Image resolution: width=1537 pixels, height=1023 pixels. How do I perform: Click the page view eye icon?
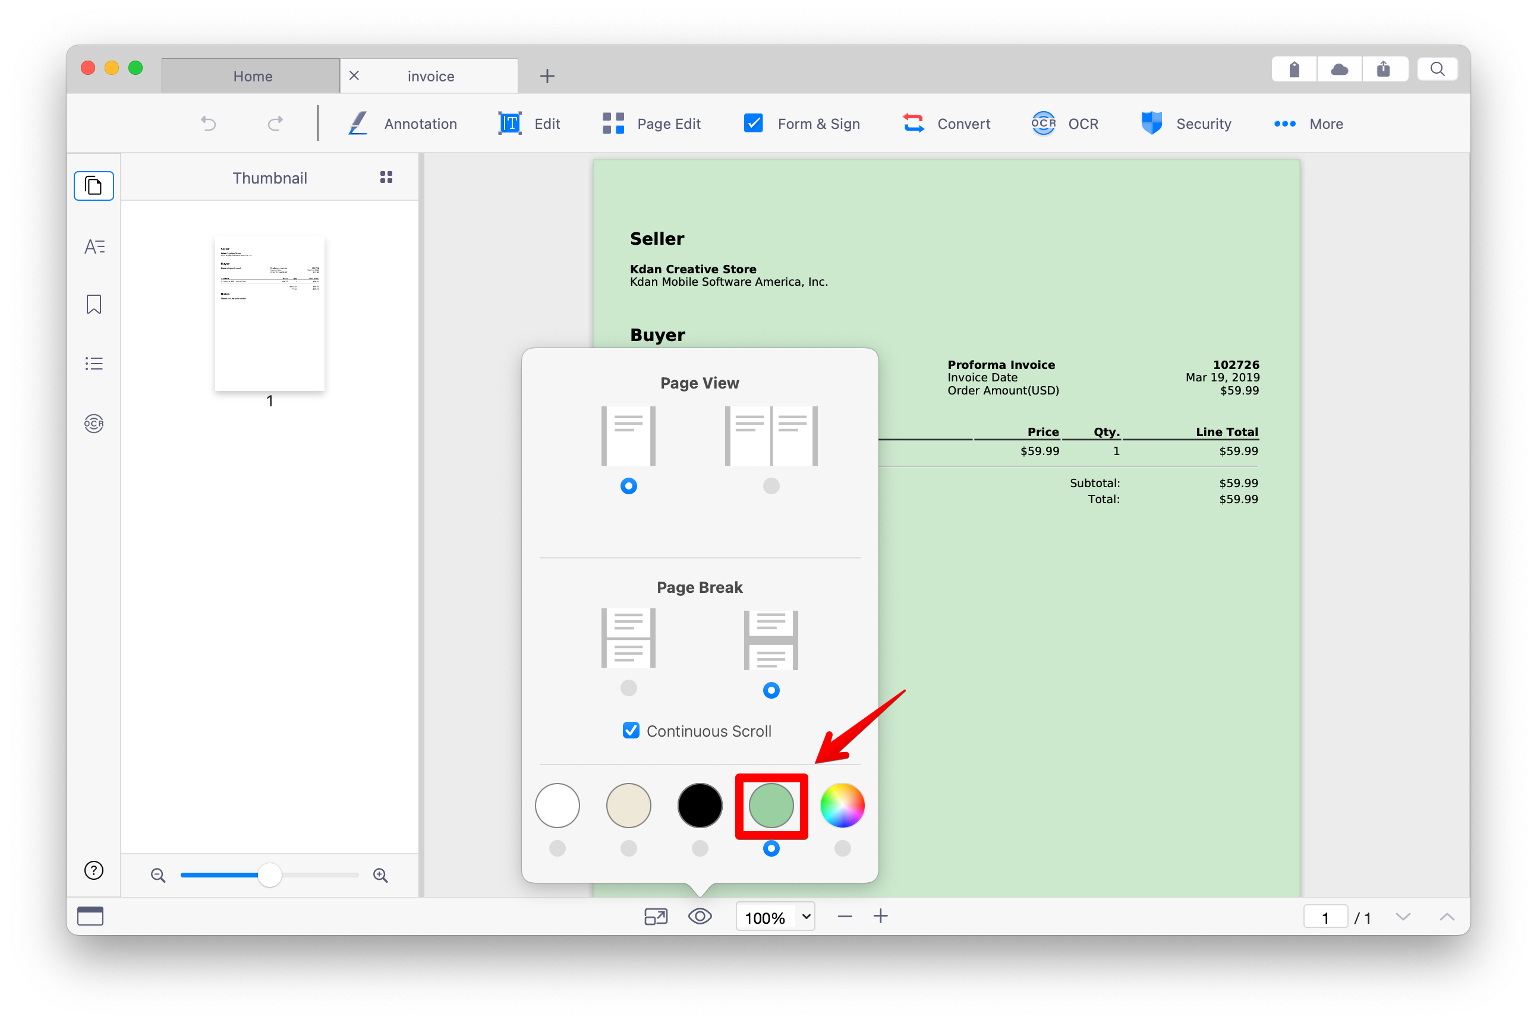tap(700, 916)
